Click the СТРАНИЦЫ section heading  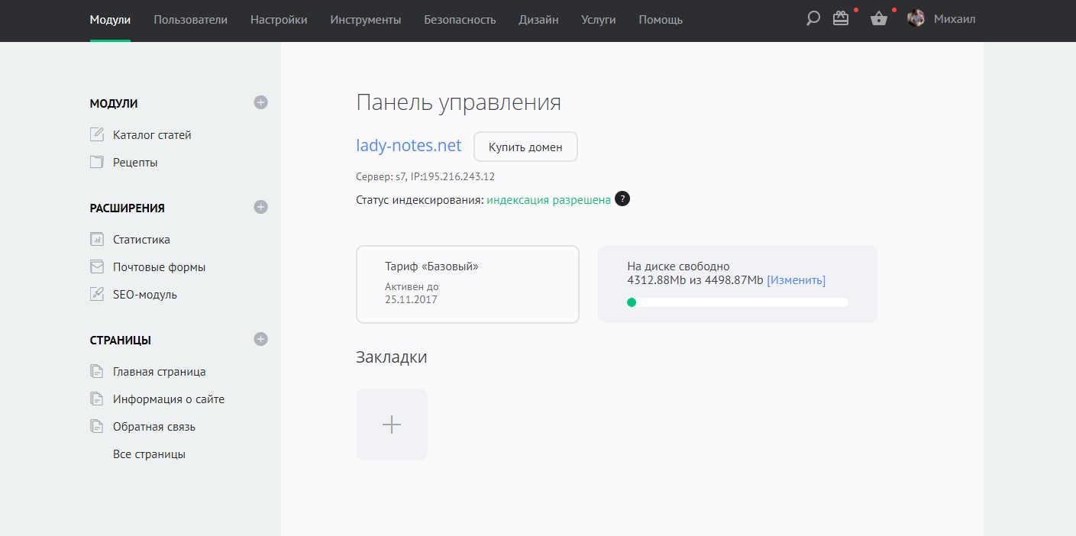[x=120, y=340]
